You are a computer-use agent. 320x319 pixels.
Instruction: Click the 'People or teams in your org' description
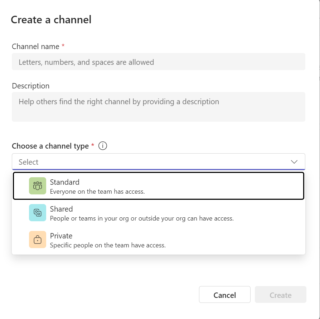141,218
